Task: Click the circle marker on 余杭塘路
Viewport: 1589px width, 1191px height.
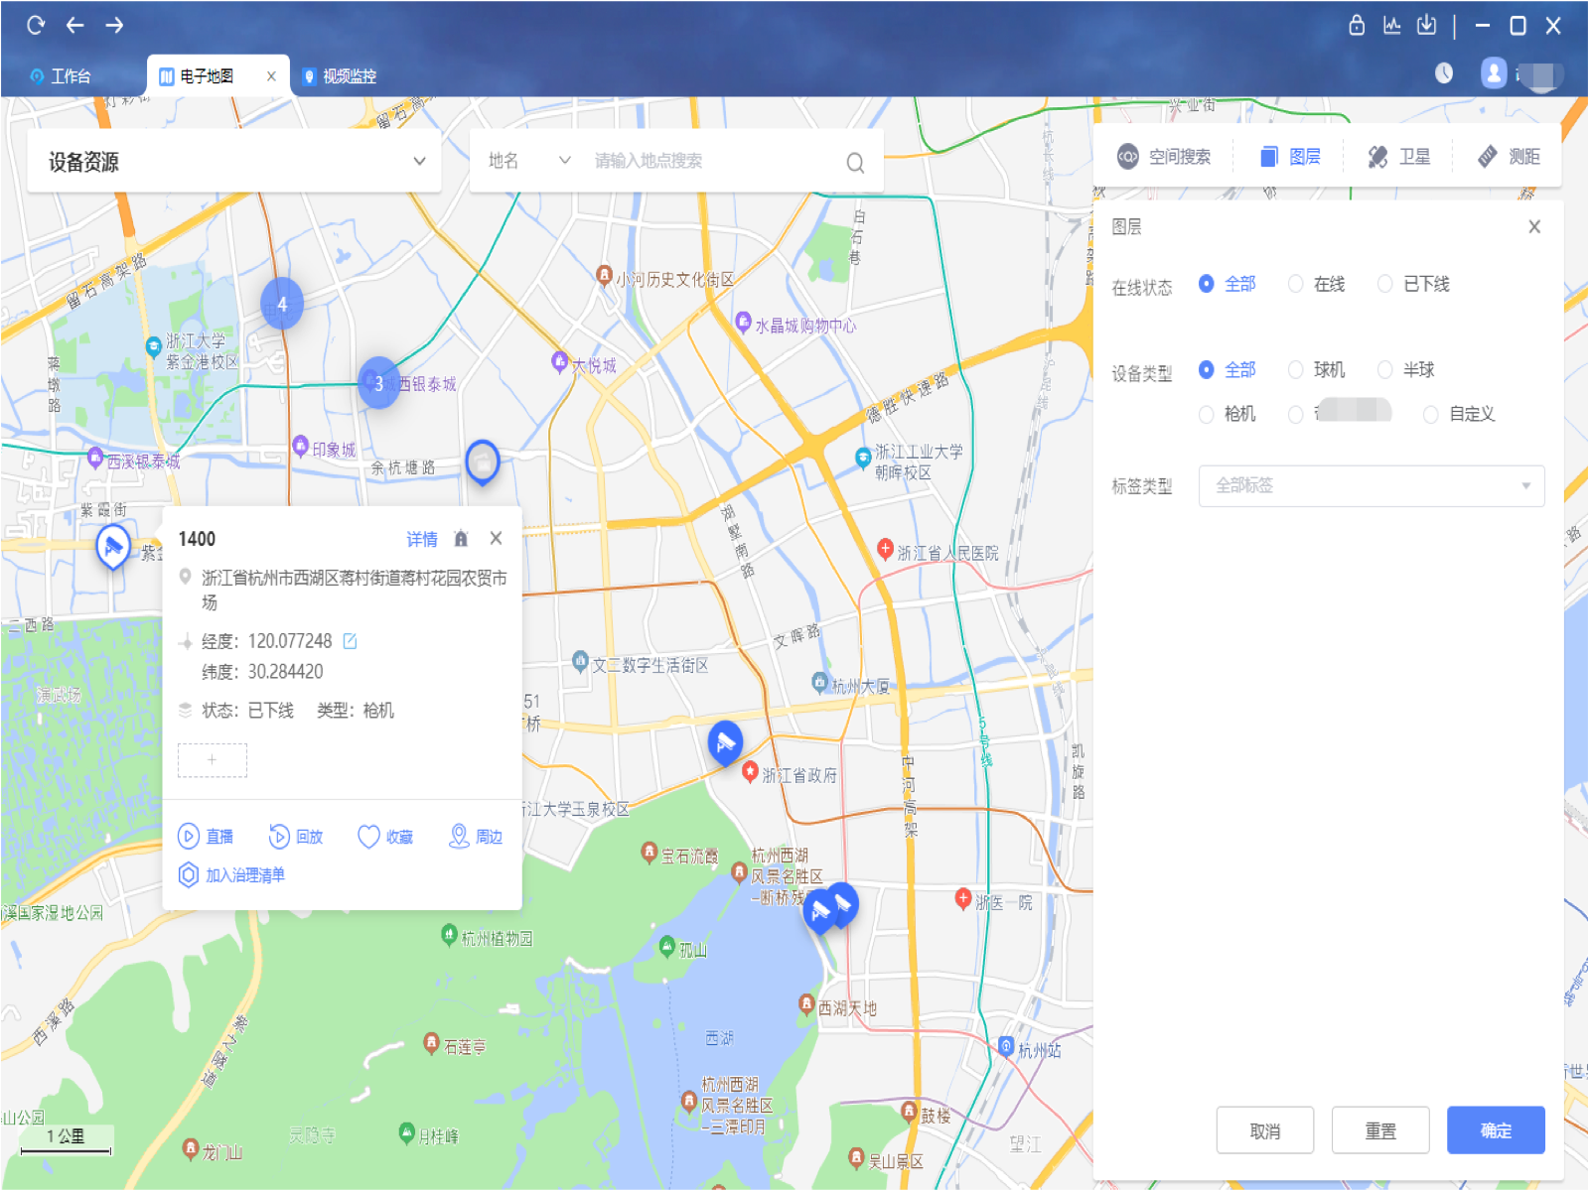Action: pos(483,462)
